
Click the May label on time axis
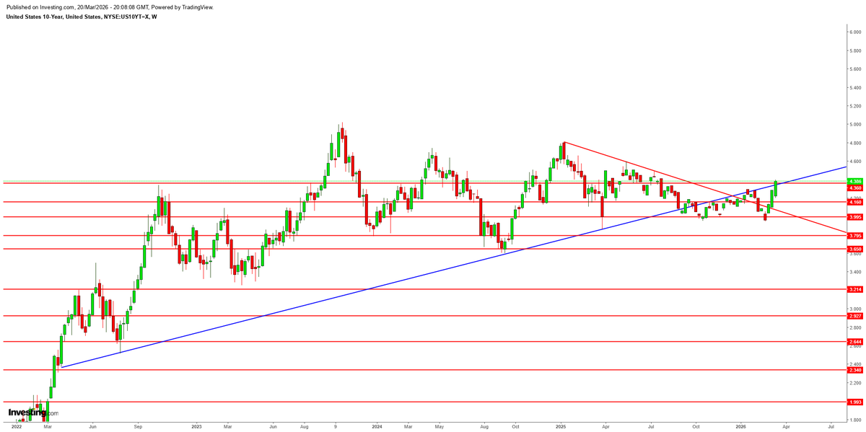440,427
